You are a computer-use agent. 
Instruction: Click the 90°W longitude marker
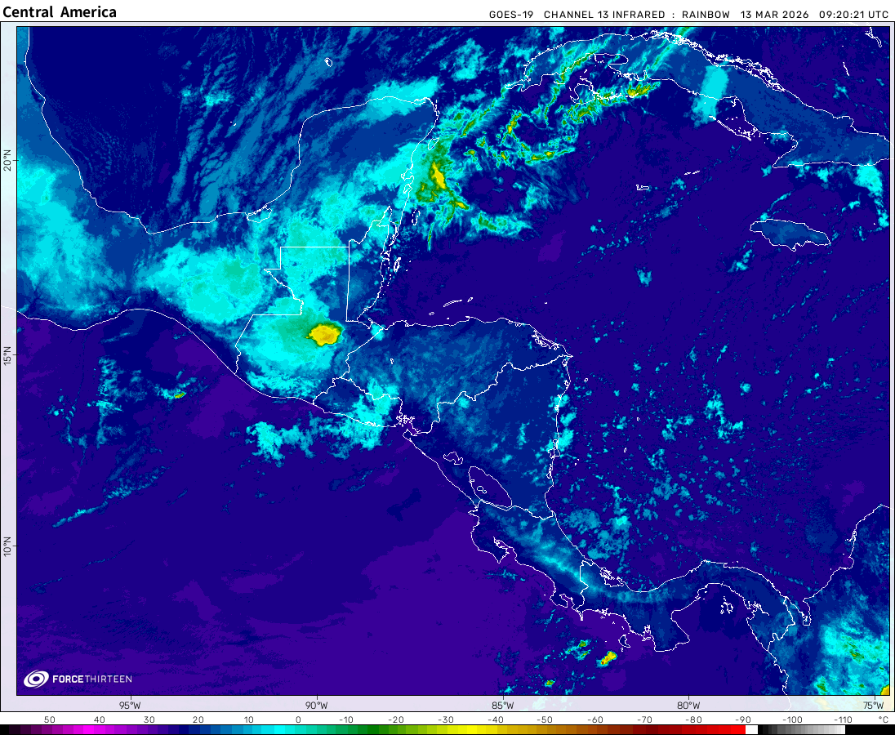point(317,706)
